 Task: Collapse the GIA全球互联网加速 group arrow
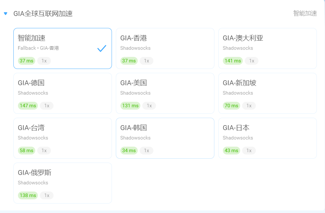6,14
